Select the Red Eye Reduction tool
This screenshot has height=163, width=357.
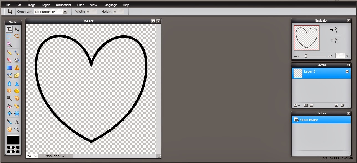point(9,106)
